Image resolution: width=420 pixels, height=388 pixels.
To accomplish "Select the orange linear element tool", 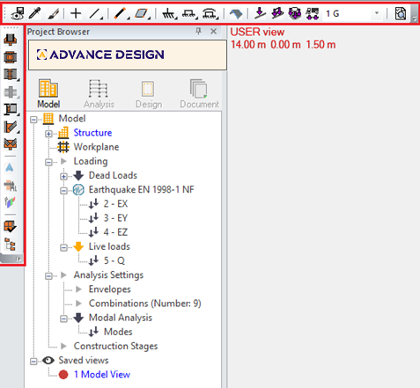I will pyautogui.click(x=121, y=13).
